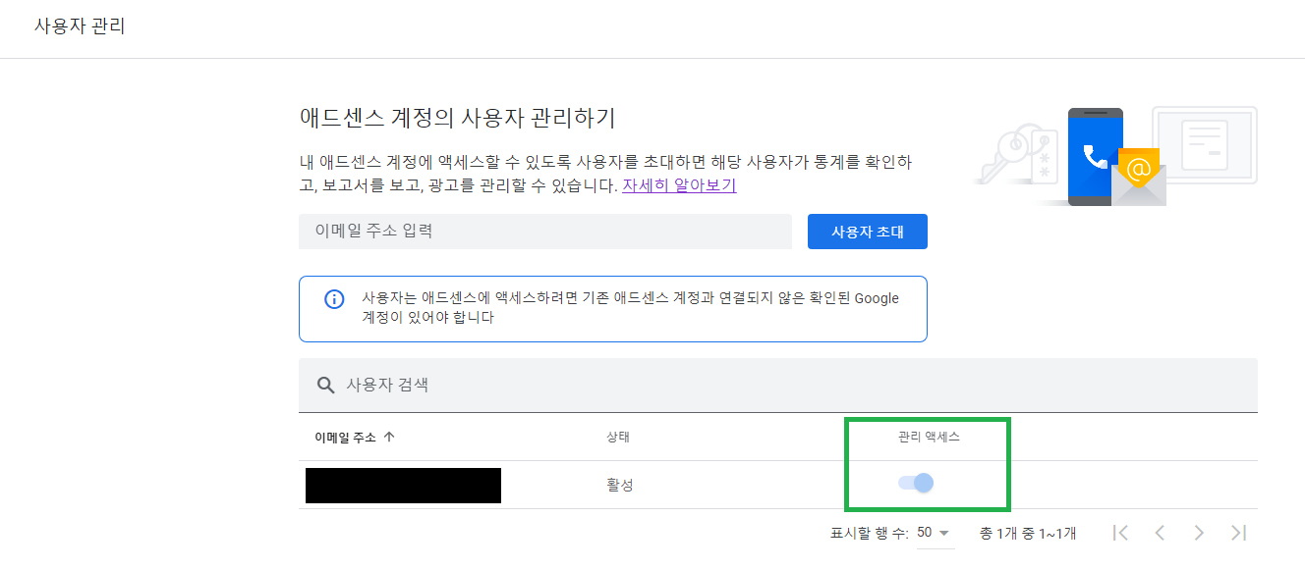Go to previous page of results
This screenshot has height=570, width=1305.
coord(1160,533)
